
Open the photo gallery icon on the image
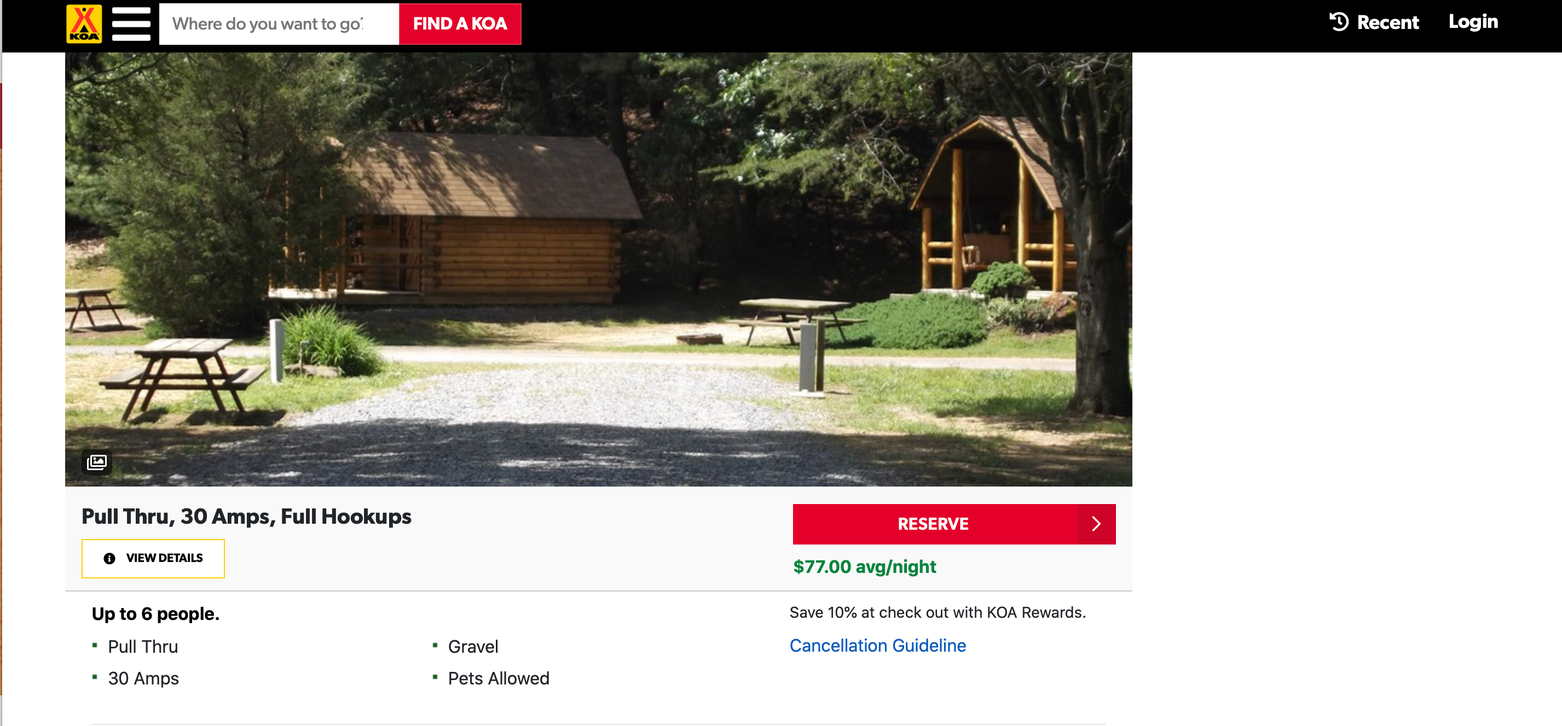96,462
